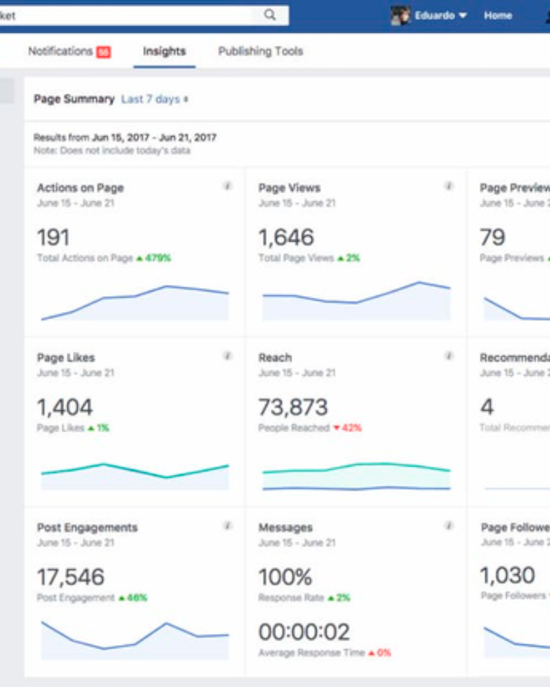Open the Page Views card title
The height and width of the screenshot is (687, 550).
click(x=289, y=188)
